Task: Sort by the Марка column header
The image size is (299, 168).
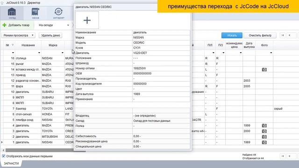Action: tap(53, 45)
